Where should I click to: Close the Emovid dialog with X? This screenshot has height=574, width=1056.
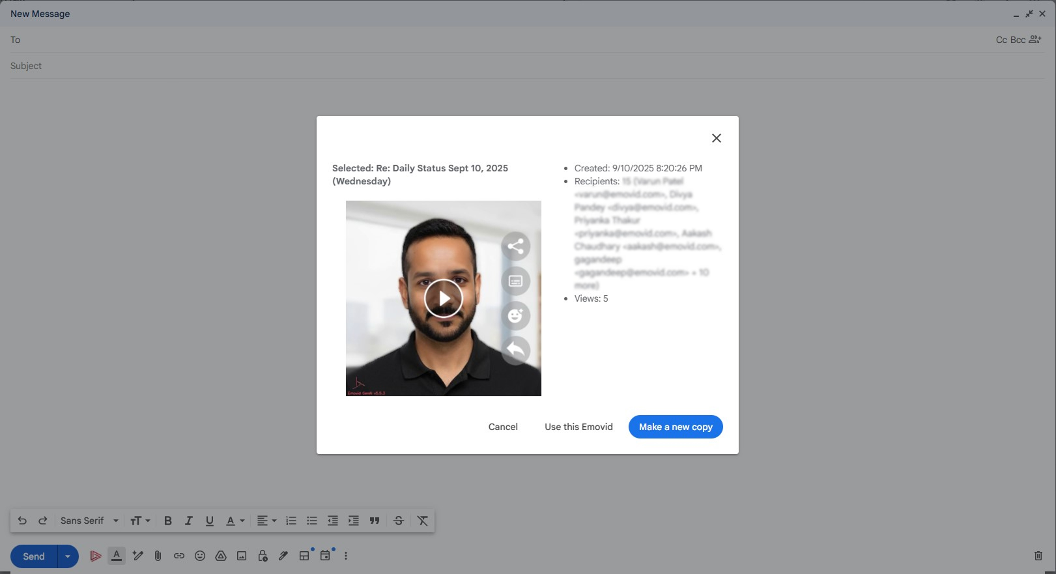tap(717, 138)
